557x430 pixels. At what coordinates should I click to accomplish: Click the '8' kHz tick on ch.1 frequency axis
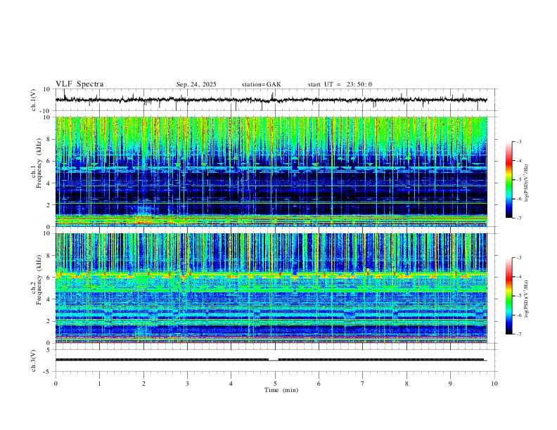pos(49,139)
